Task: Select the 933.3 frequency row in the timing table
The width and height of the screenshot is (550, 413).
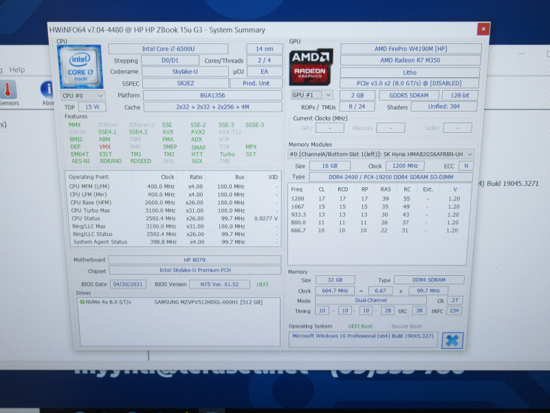Action: pos(375,215)
